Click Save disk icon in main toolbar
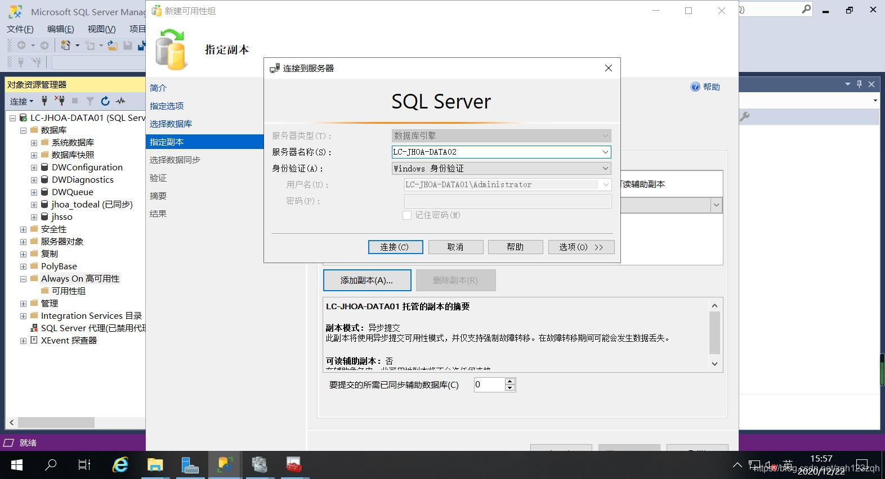 [x=128, y=46]
